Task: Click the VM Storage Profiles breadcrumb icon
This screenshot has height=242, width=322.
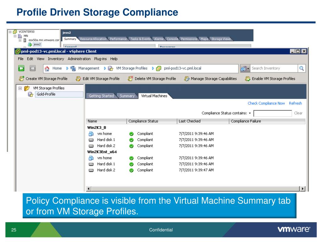Action: (x=111, y=68)
